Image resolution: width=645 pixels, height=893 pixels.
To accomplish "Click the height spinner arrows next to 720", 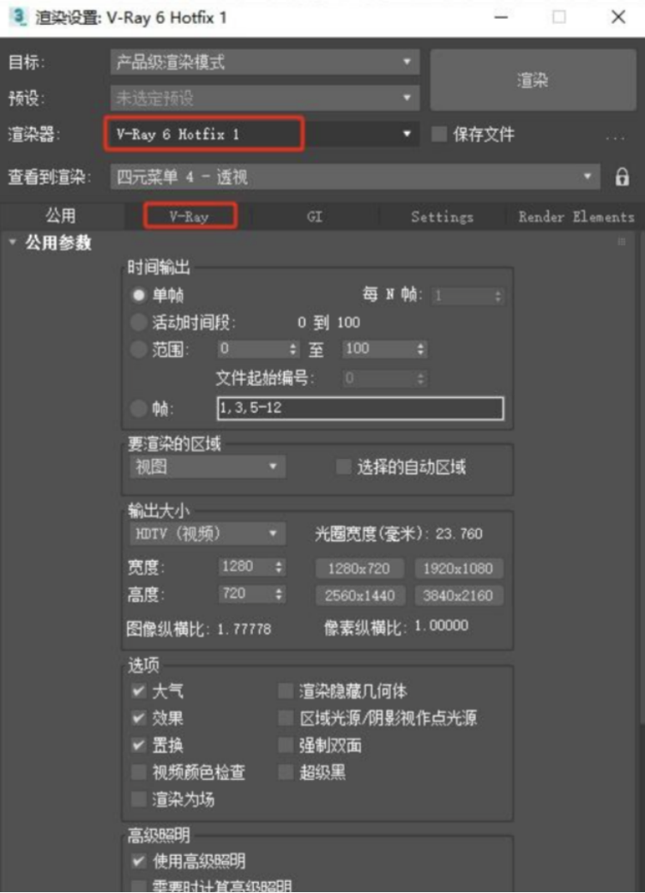I will click(279, 594).
